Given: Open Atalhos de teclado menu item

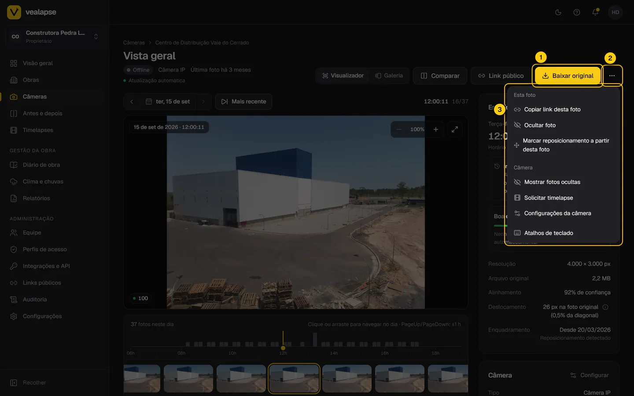Looking at the screenshot, I should click(563, 233).
